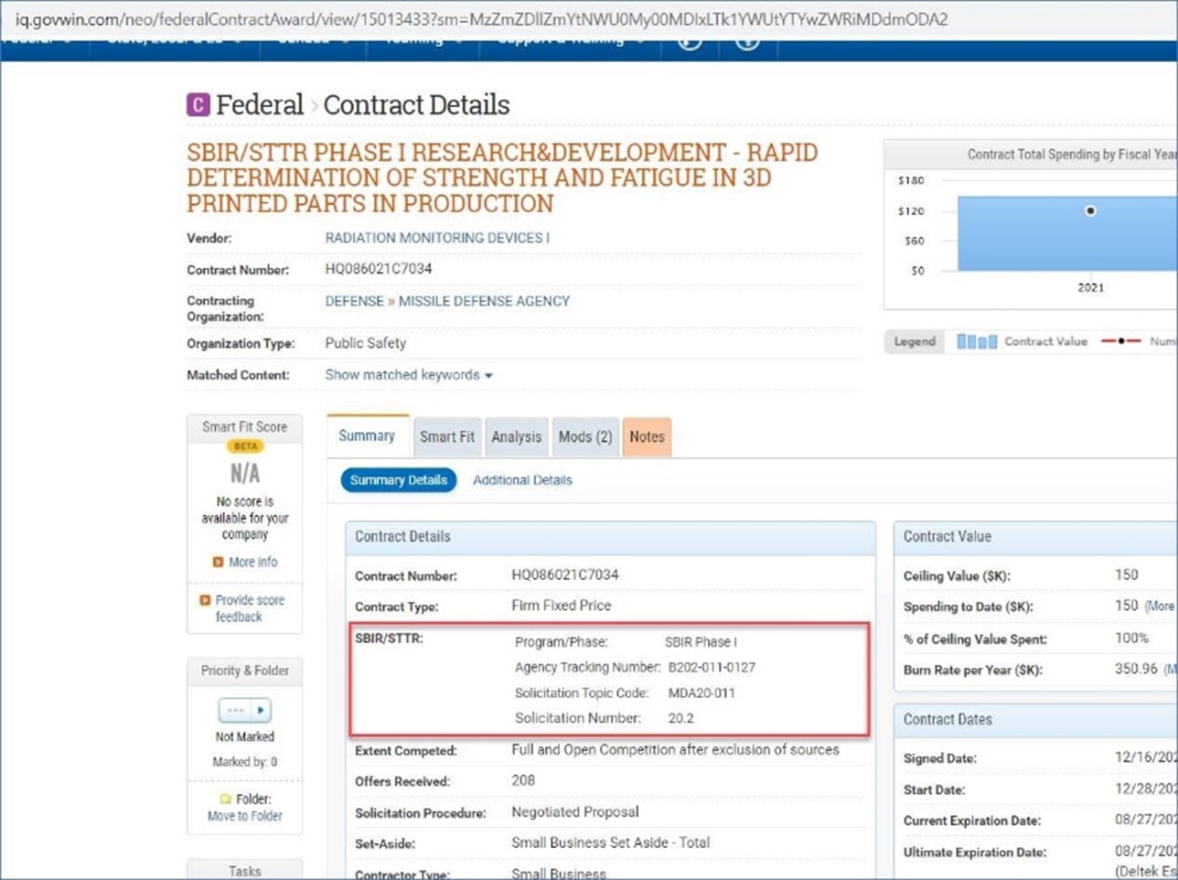Open the Analysis tab

[516, 437]
